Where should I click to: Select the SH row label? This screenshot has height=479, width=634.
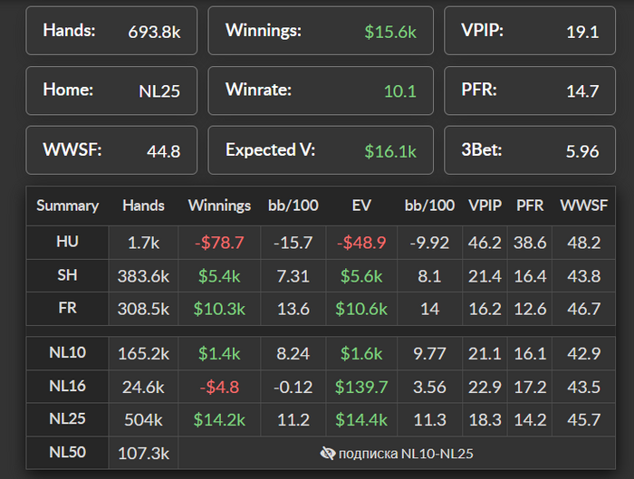coord(67,276)
